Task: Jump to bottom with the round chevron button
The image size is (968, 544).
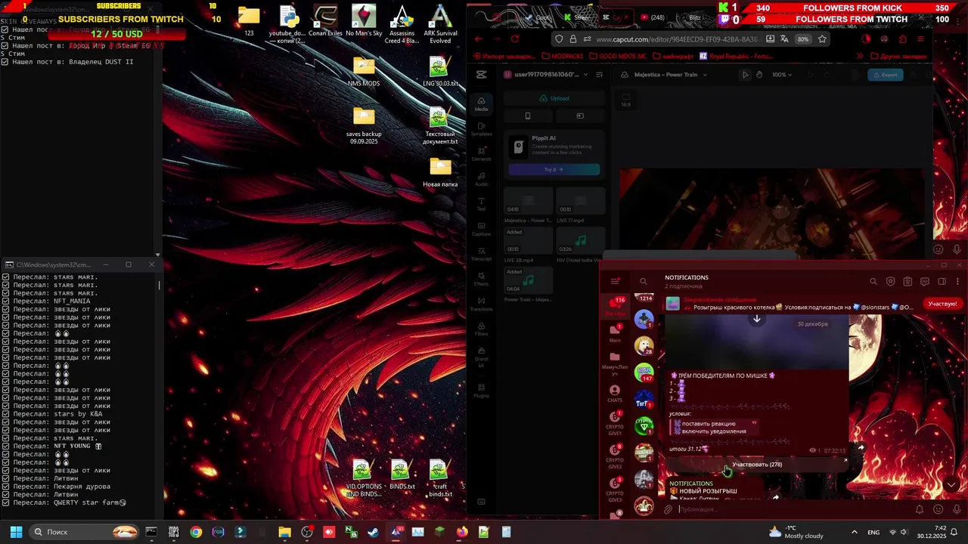Action: 951,485
